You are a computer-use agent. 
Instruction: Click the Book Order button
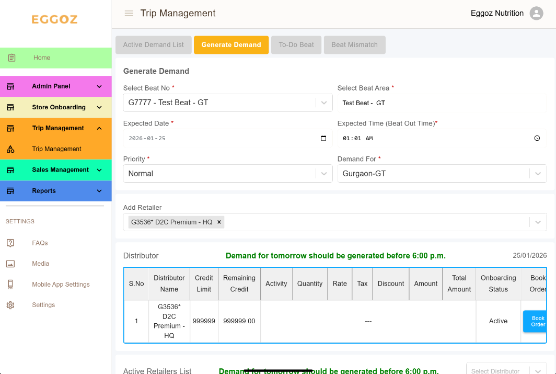coord(535,321)
